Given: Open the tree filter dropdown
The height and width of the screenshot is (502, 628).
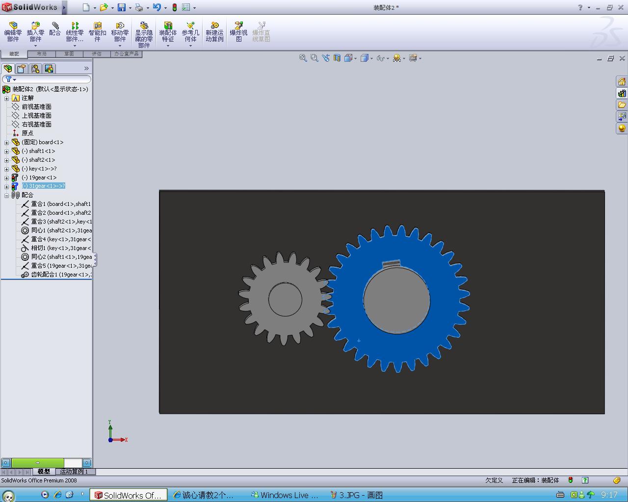Looking at the screenshot, I should 15,79.
